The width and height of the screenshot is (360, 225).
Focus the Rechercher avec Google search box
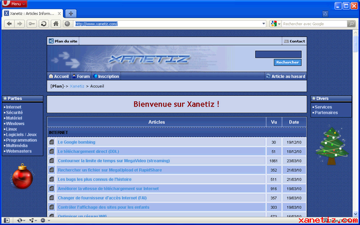click(x=314, y=24)
